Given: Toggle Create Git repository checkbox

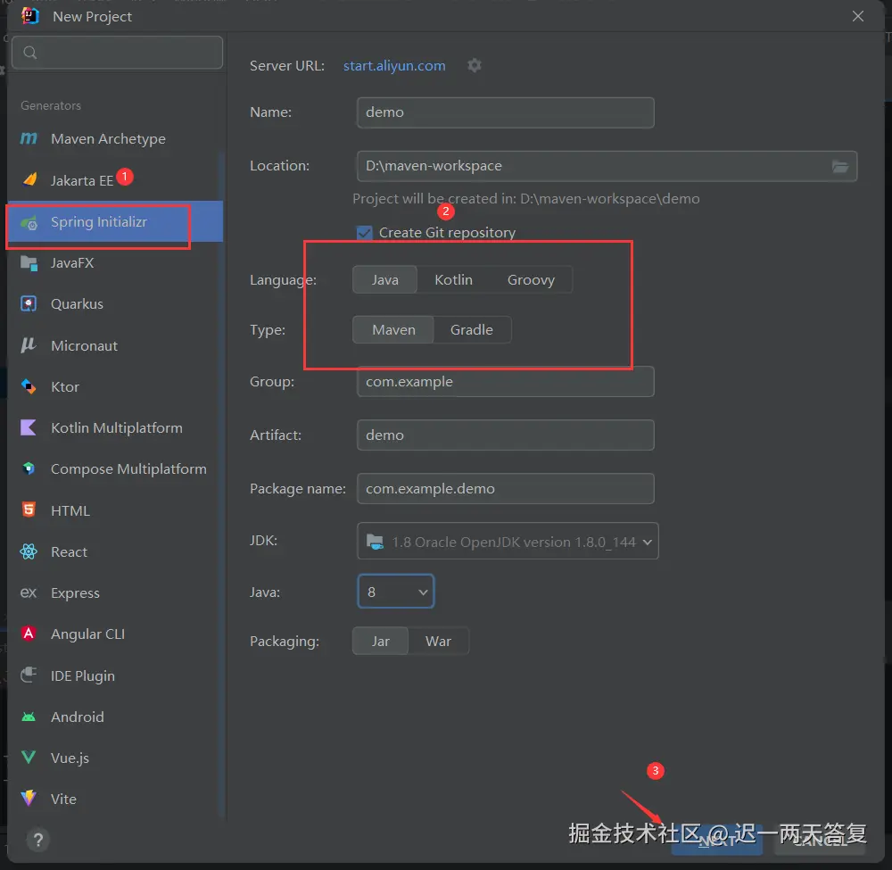Looking at the screenshot, I should [364, 233].
